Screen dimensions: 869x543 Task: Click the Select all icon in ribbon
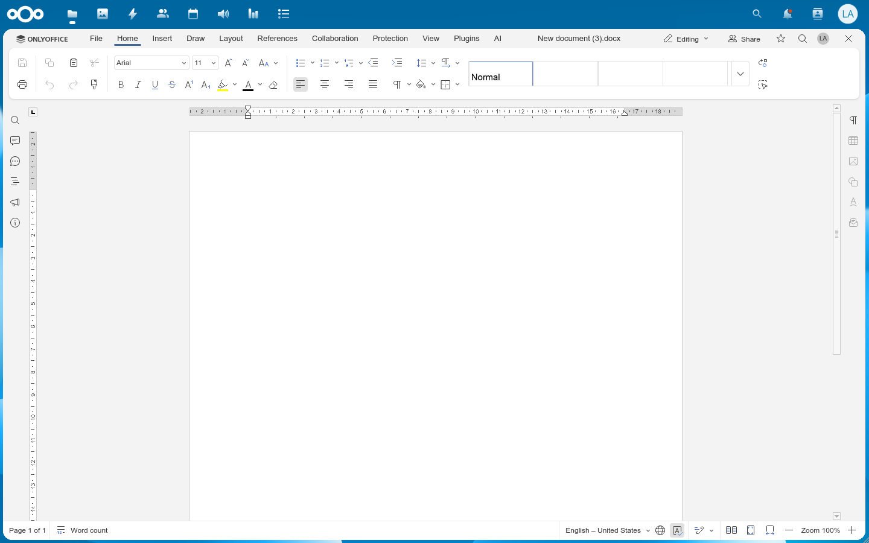[x=763, y=85]
